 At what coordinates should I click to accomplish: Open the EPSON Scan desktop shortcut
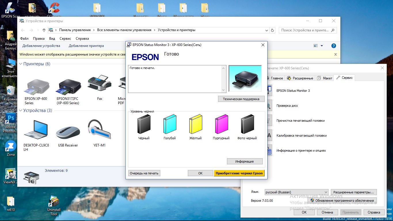tap(11, 10)
